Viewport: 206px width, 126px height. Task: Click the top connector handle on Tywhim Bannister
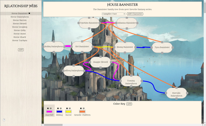[x=89, y=18]
